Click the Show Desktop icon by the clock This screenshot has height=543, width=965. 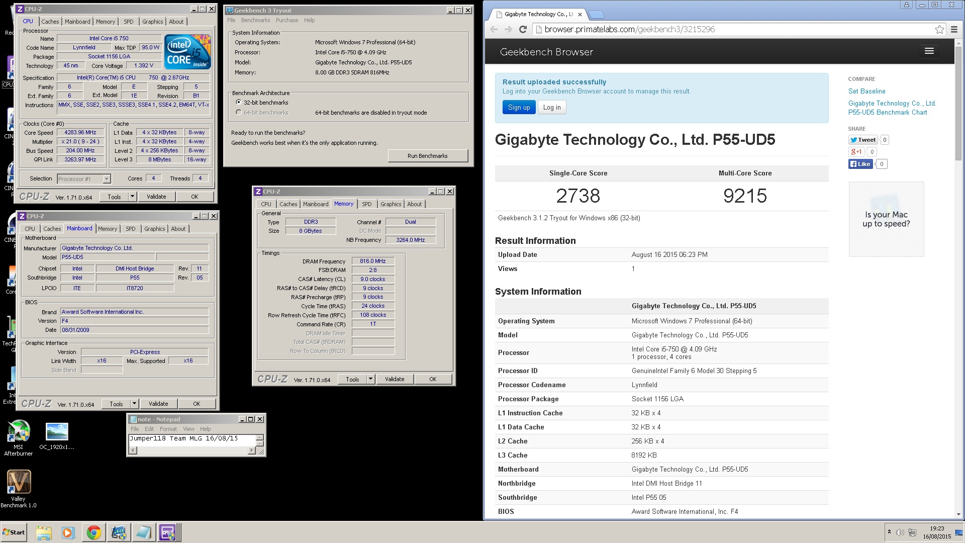[x=959, y=532]
